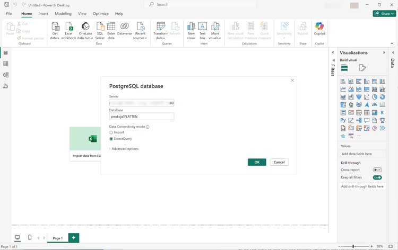This screenshot has height=250, width=398.
Task: Collapse the ribbon with the caret
Action: tap(392, 43)
